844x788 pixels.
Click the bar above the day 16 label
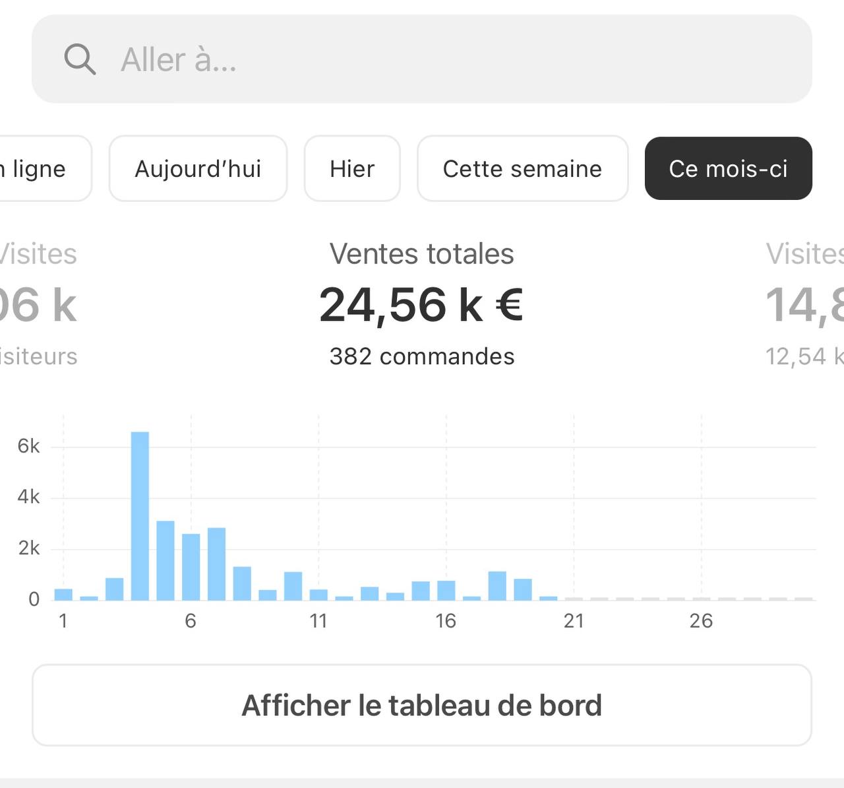pos(446,590)
